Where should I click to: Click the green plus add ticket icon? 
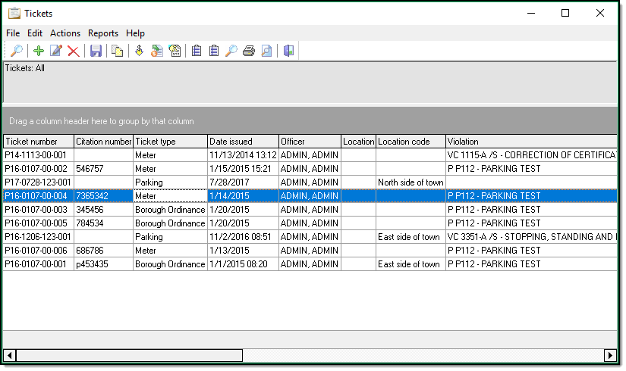[38, 51]
